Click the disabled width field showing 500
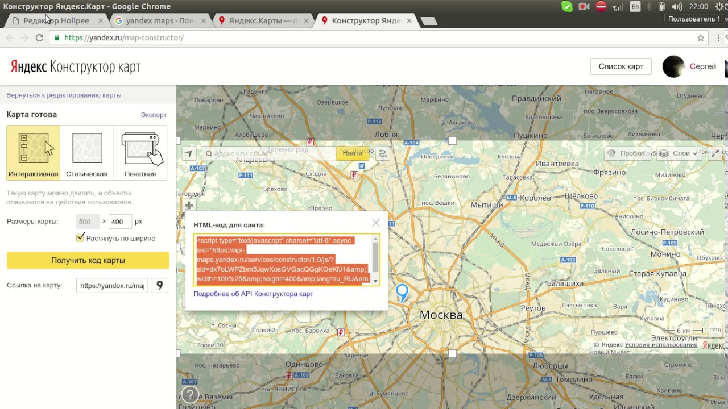 click(x=88, y=222)
